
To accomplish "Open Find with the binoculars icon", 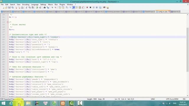I will pos(45,8).
